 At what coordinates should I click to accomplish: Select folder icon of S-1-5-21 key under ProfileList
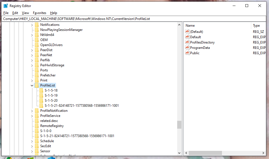coord(41,106)
